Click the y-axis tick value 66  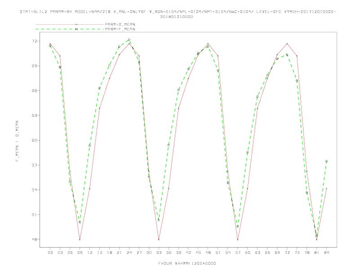pyautogui.click(x=35, y=90)
